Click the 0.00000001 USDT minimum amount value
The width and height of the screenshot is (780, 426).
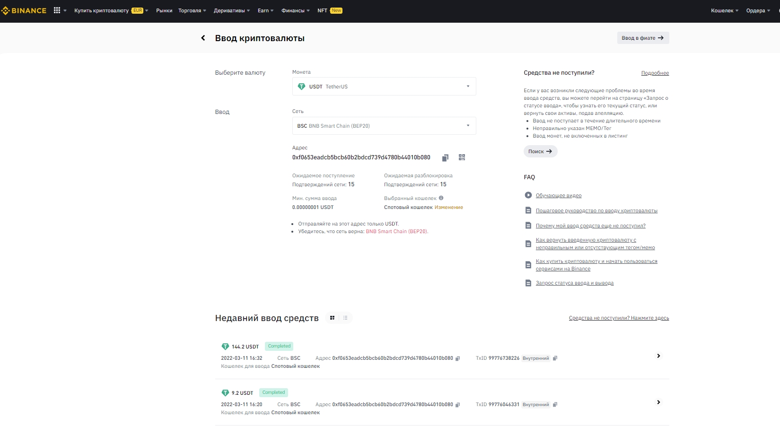[313, 207]
